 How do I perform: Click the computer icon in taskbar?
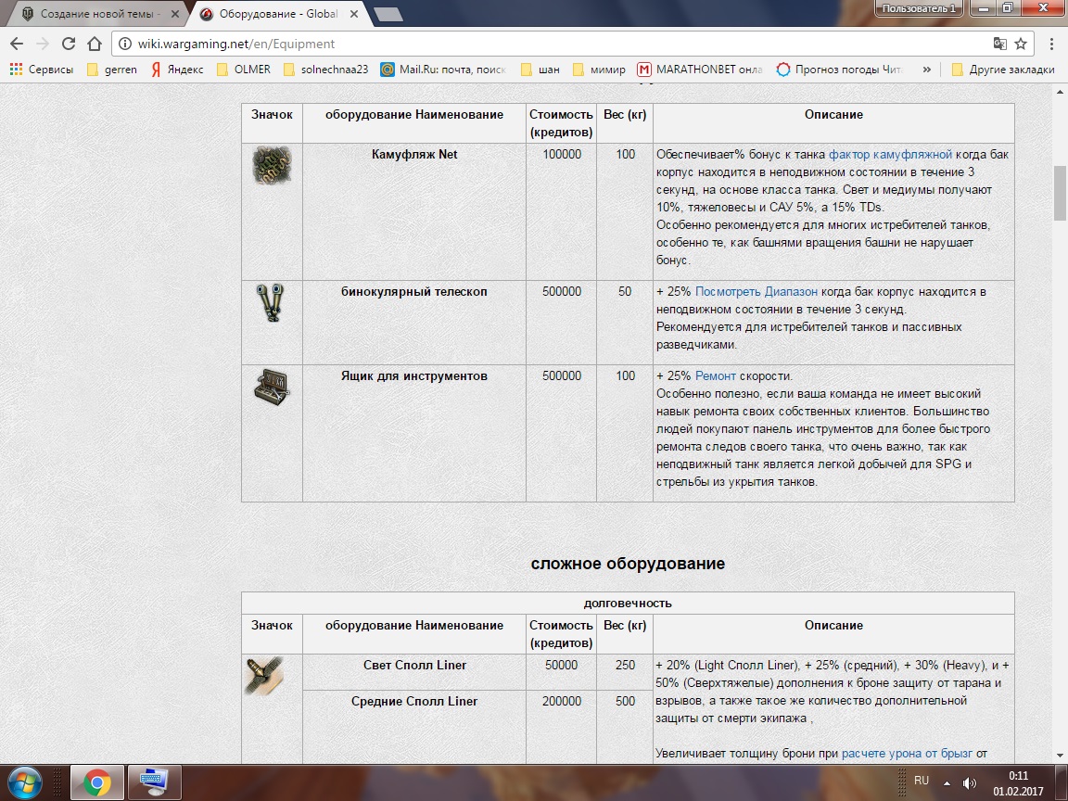pos(155,782)
